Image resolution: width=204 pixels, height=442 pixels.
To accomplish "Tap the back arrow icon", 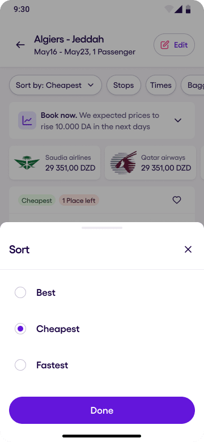I will [x=20, y=45].
